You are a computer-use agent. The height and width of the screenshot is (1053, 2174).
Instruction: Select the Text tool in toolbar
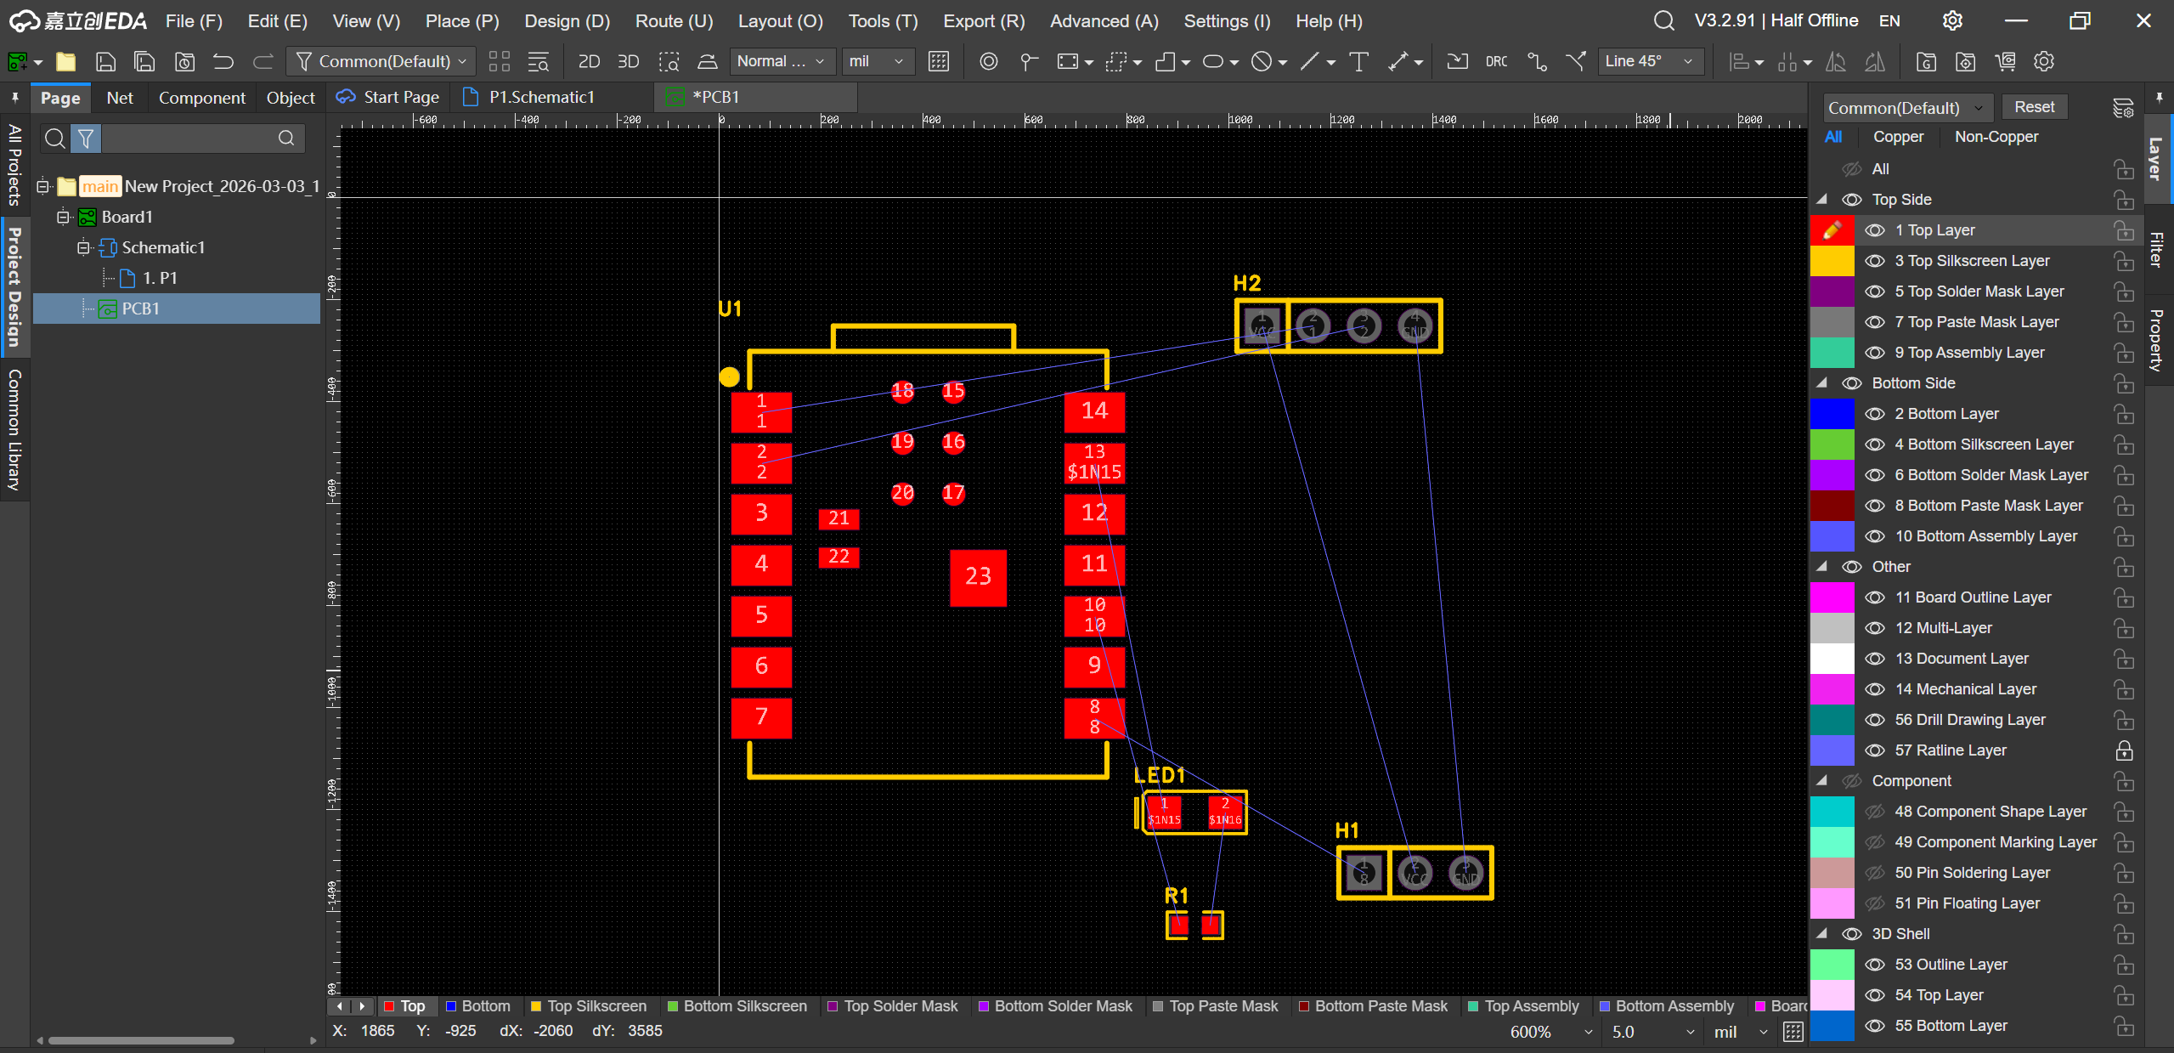point(1358,61)
